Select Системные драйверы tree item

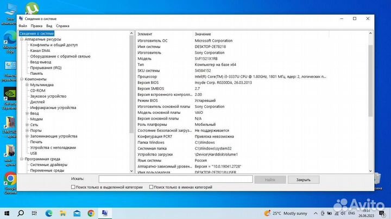point(49,165)
